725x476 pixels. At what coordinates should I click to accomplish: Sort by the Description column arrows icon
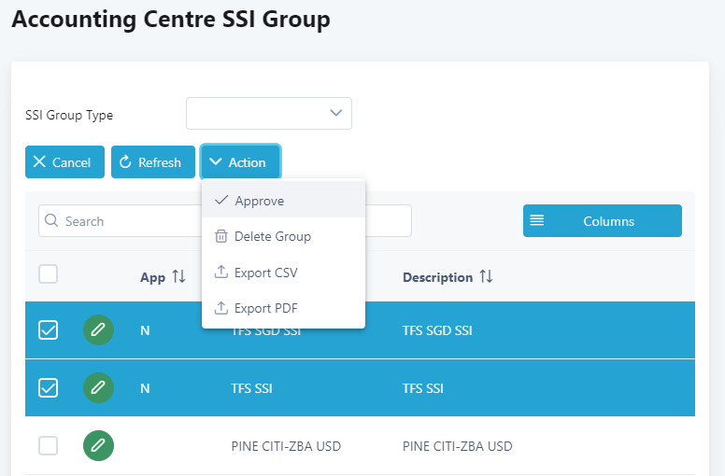point(486,277)
